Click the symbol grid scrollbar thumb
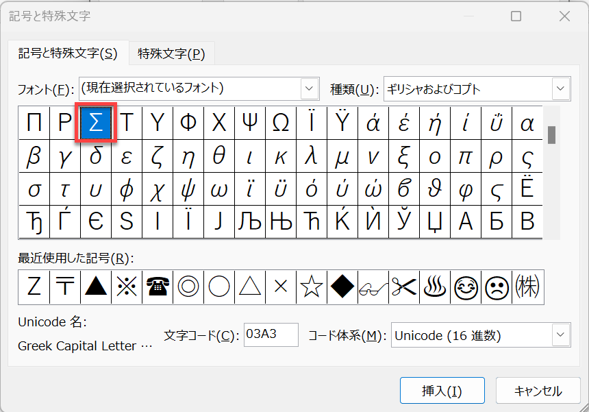Screen dimensions: 589x412 coord(551,135)
